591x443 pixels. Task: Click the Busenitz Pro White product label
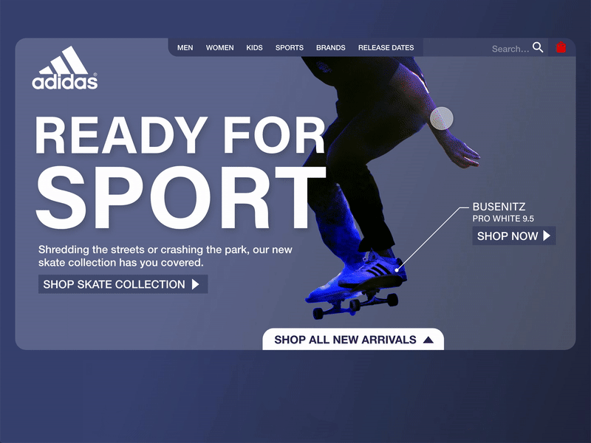tap(503, 212)
